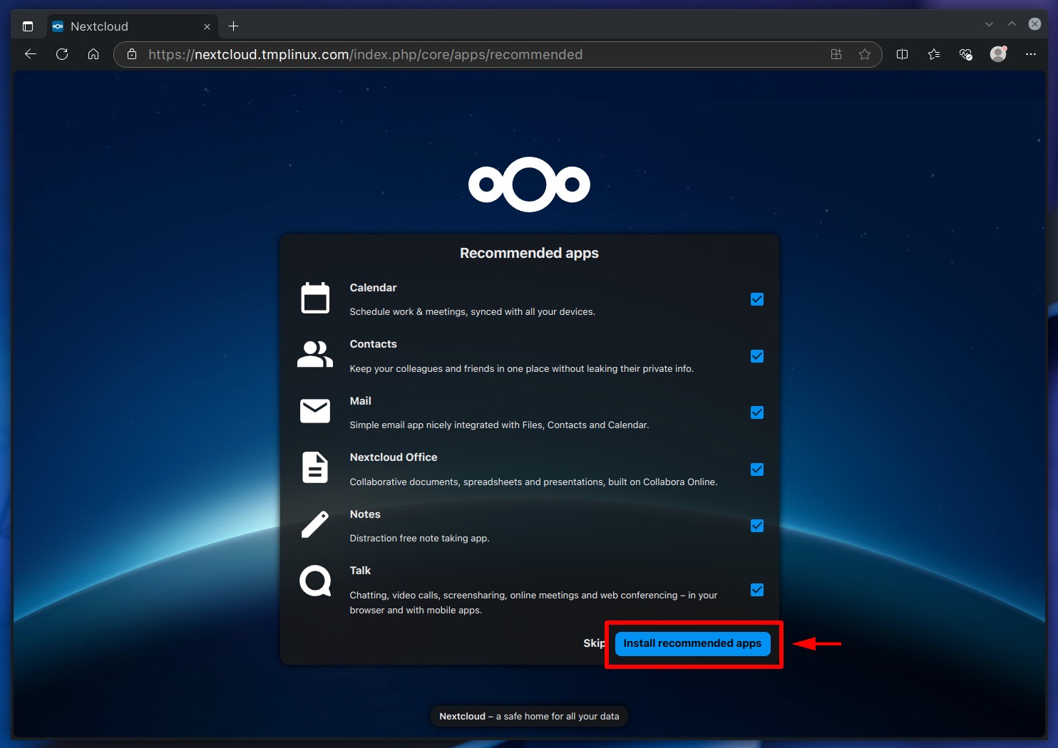The height and width of the screenshot is (748, 1058).
Task: Click the Nextcloud Office document icon
Action: (315, 467)
